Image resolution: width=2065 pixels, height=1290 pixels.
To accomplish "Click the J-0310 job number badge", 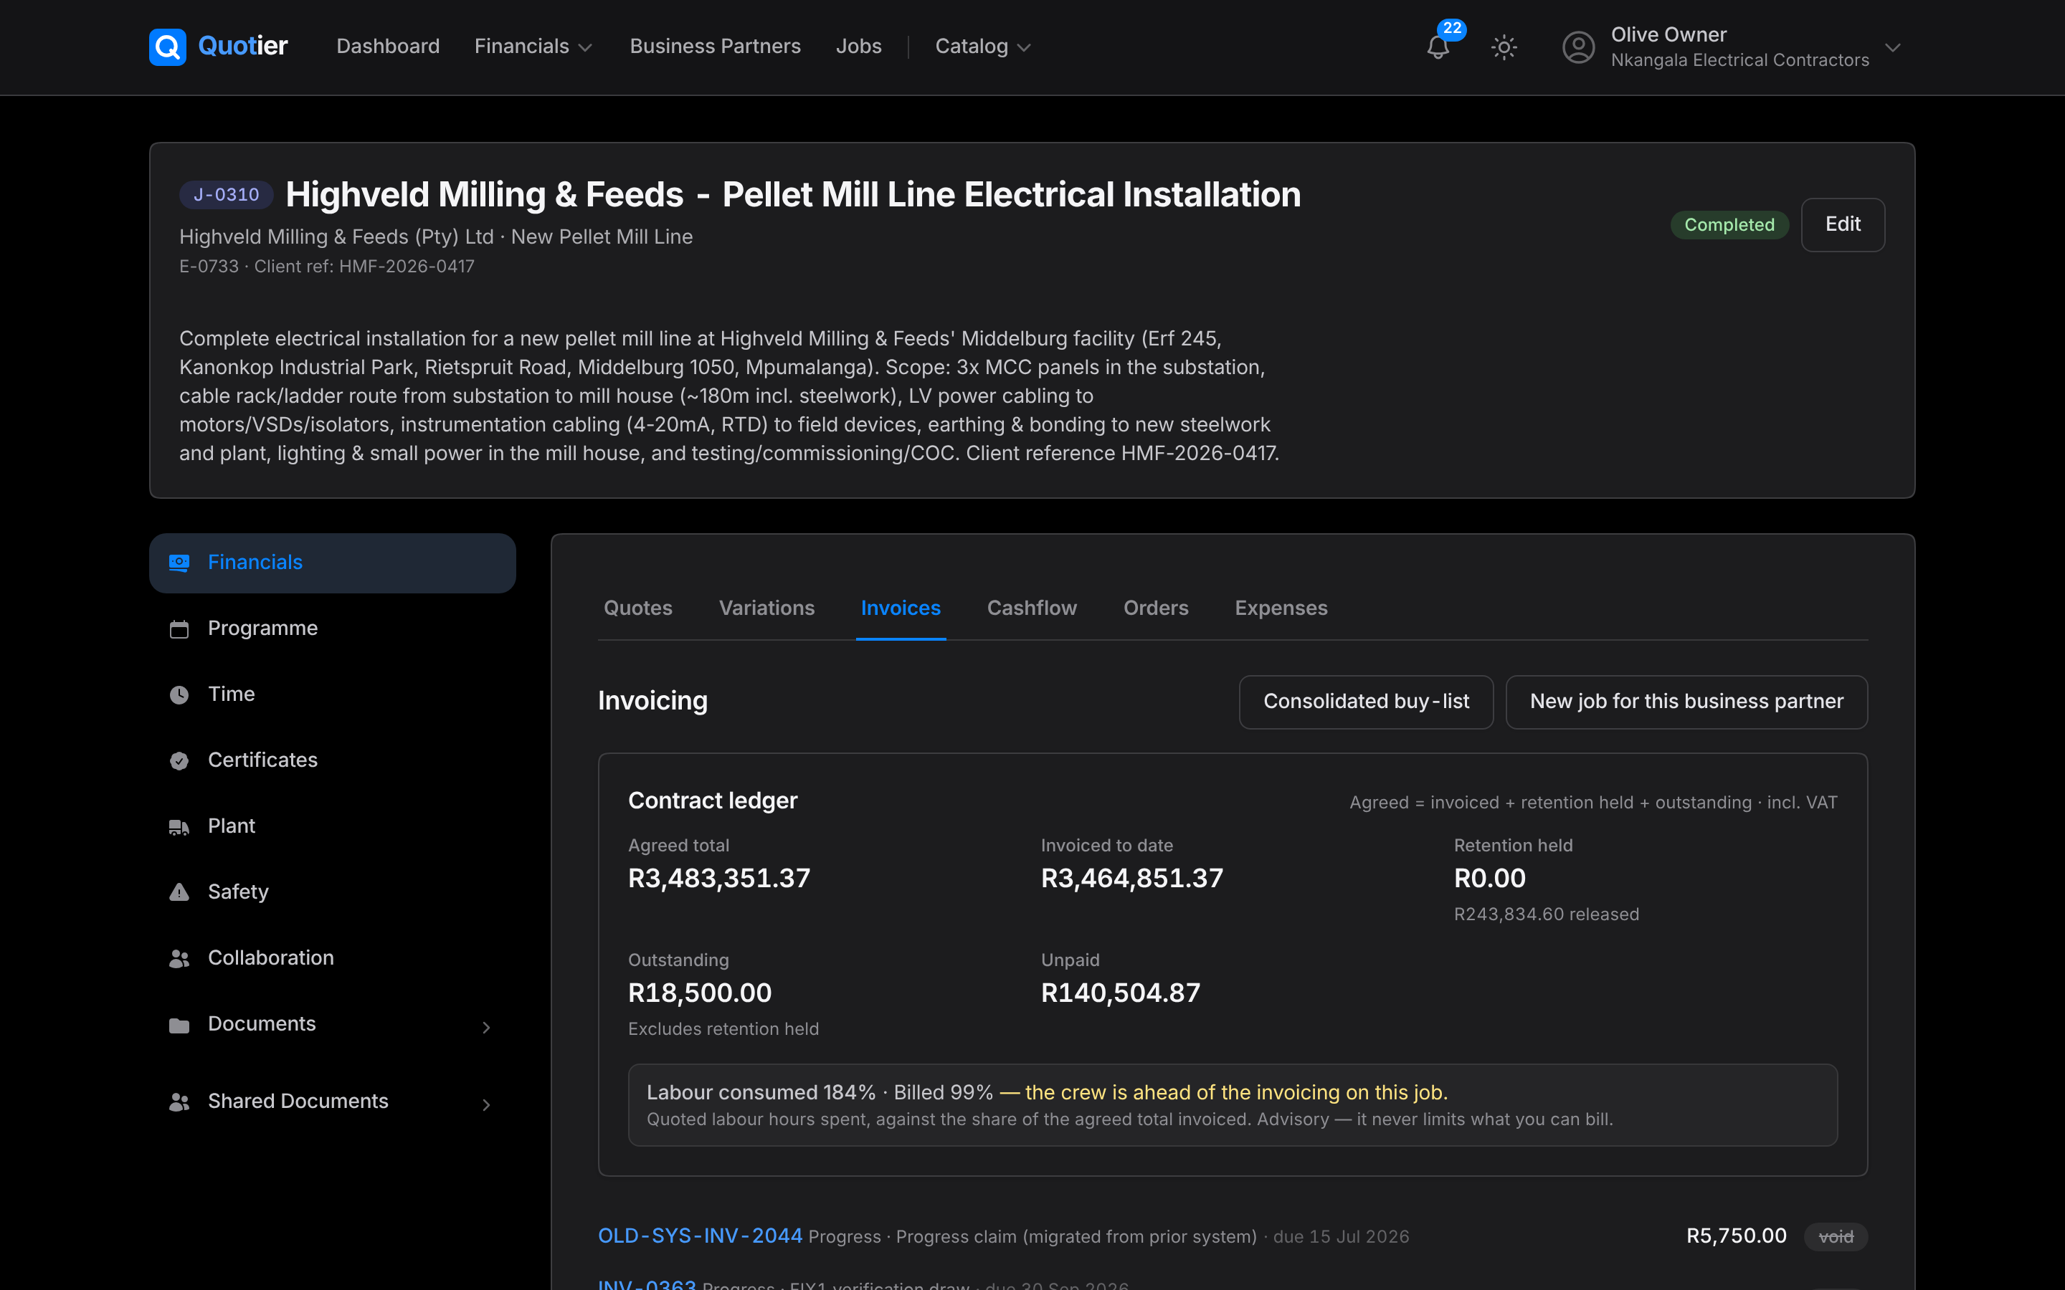I will (x=226, y=194).
